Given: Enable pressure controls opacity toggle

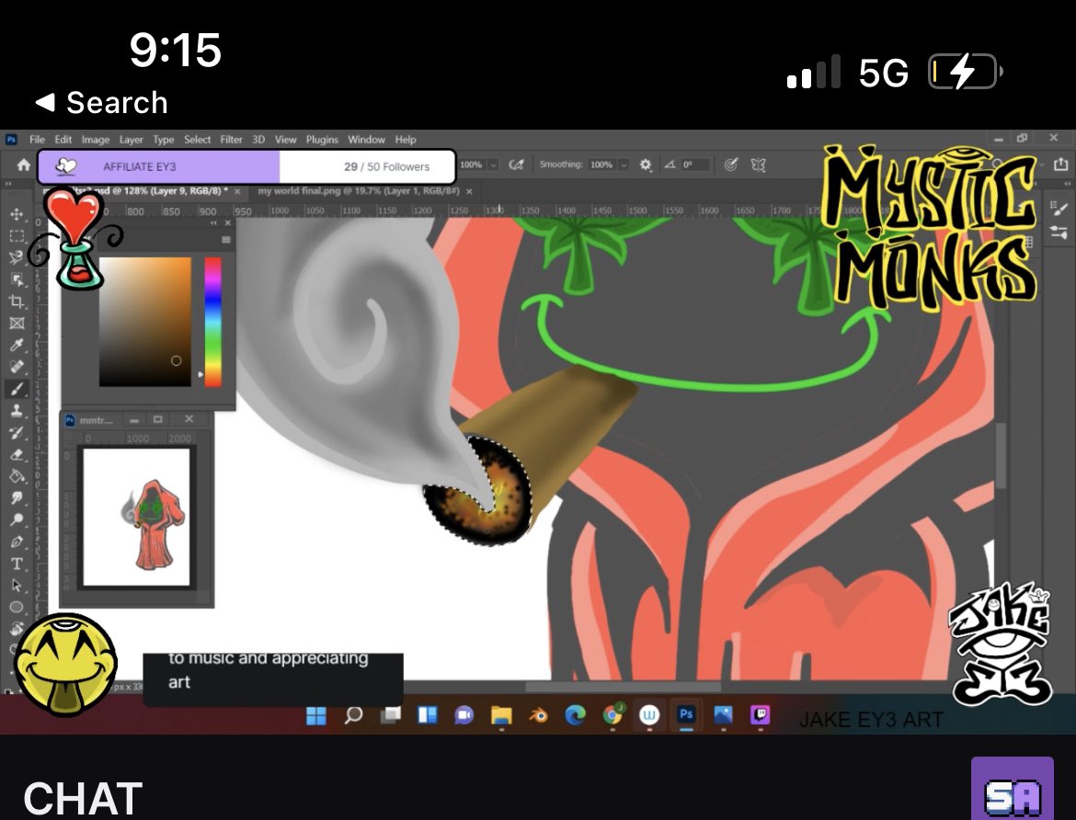Looking at the screenshot, I should point(517,164).
